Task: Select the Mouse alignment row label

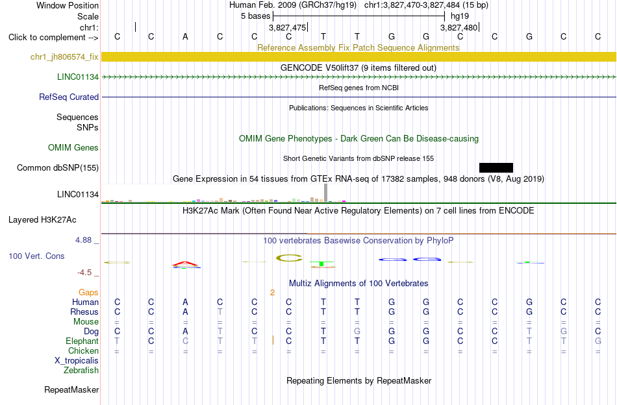Action: coord(86,322)
